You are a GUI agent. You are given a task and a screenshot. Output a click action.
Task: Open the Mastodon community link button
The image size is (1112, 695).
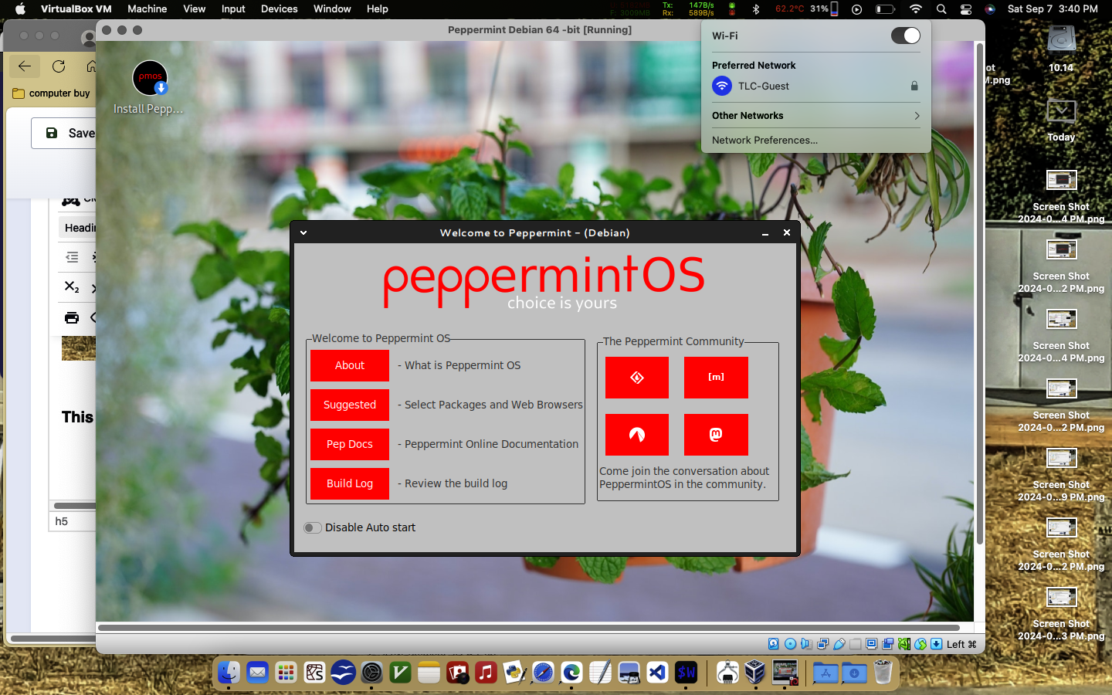click(716, 435)
